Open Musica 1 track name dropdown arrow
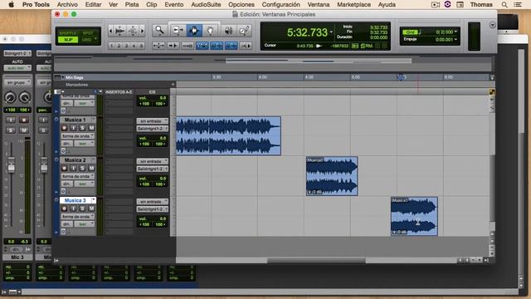 tap(93, 120)
